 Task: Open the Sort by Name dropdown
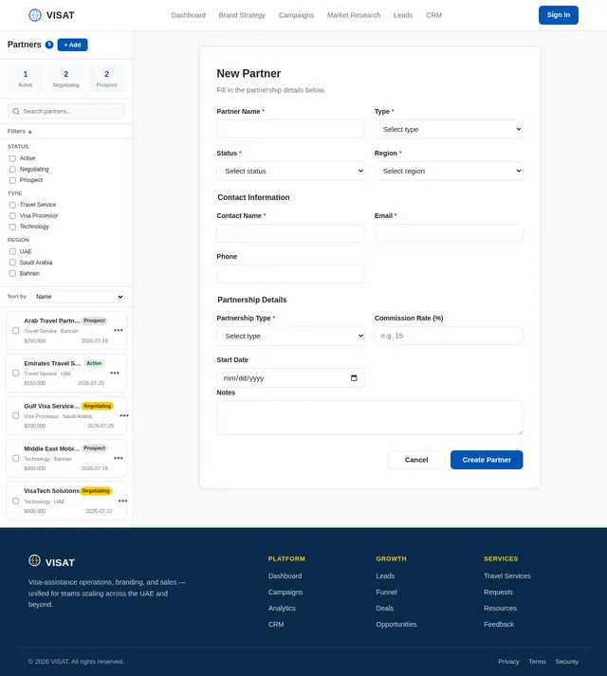[x=78, y=297]
